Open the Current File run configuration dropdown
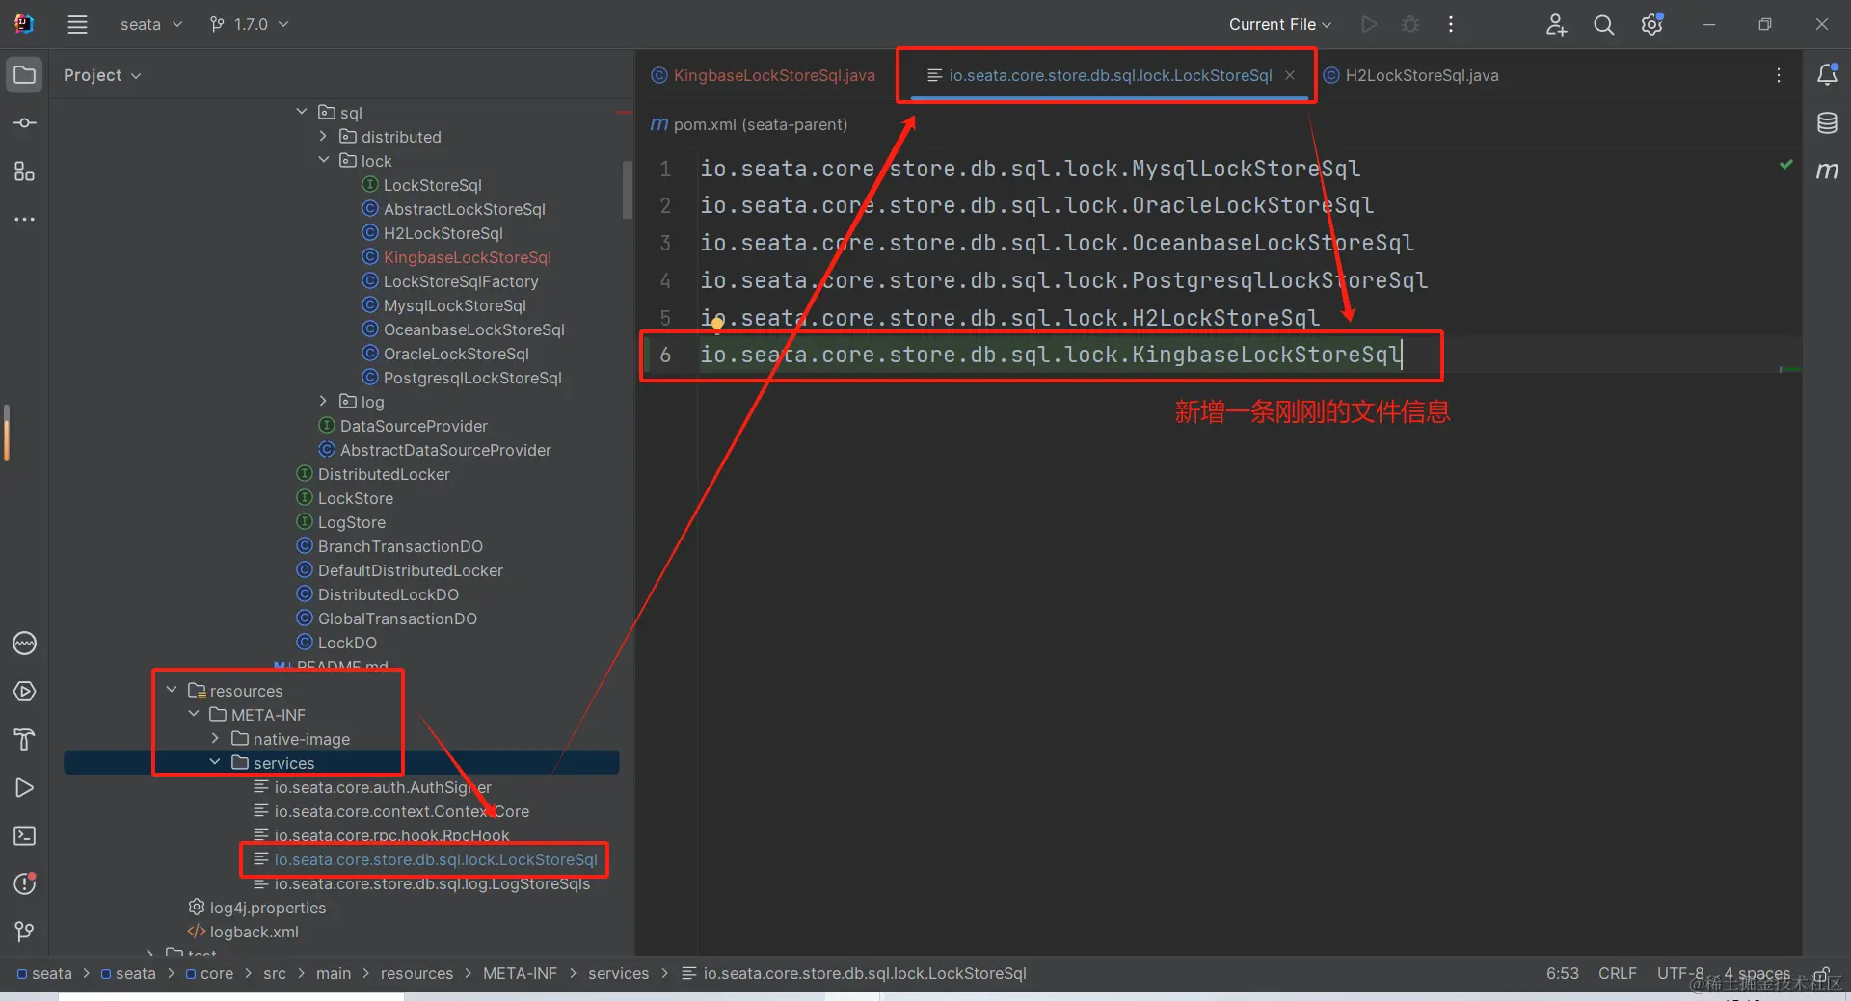This screenshot has height=1001, width=1851. tap(1280, 25)
